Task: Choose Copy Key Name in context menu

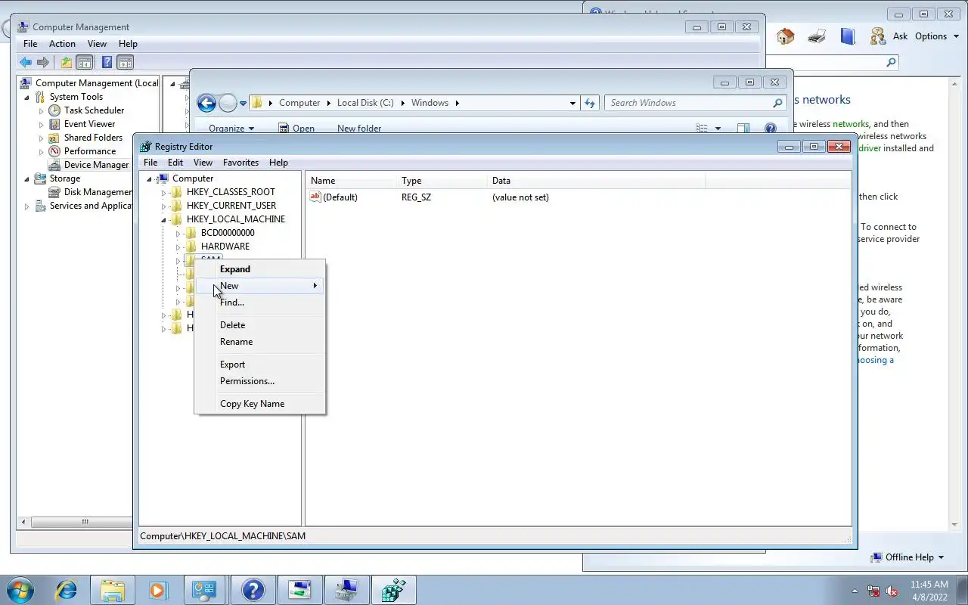Action: [260, 404]
